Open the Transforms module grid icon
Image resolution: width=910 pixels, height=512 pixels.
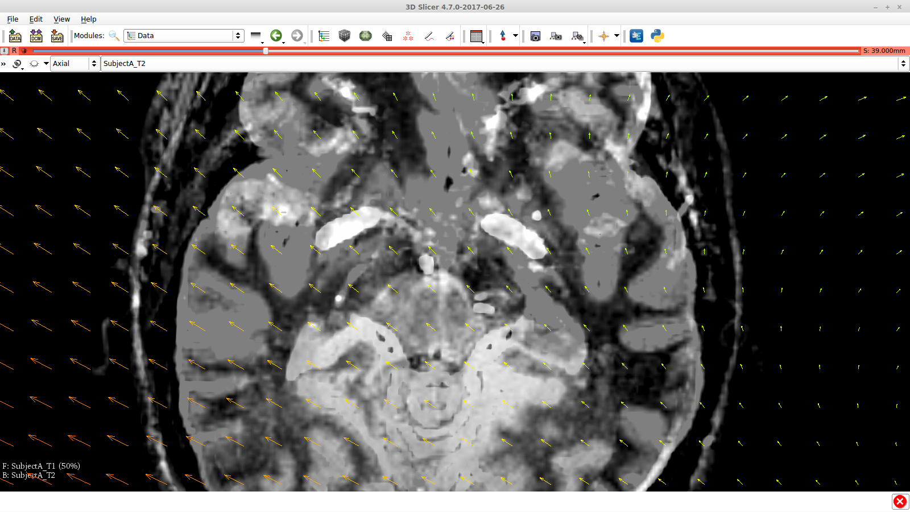pyautogui.click(x=387, y=36)
